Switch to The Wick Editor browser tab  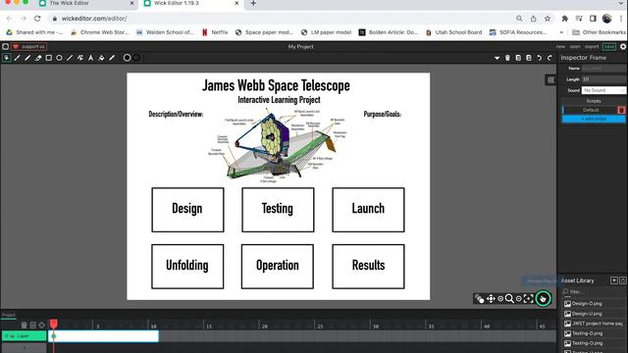86,3
